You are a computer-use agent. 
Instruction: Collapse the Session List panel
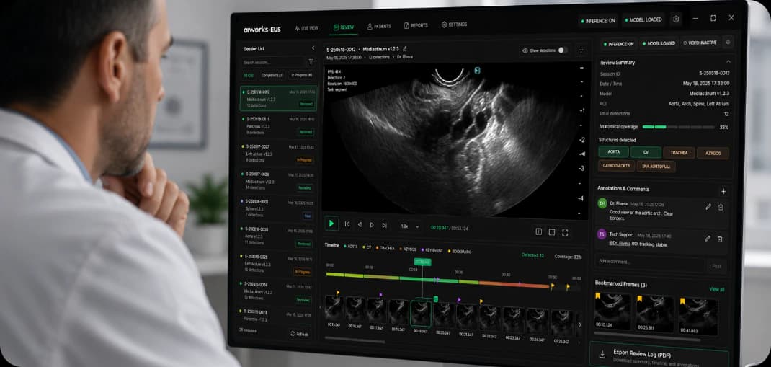[313, 48]
